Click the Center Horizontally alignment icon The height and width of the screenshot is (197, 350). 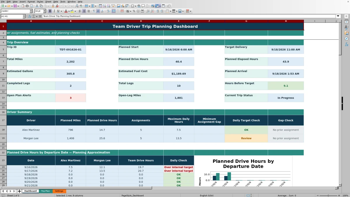click(84, 11)
